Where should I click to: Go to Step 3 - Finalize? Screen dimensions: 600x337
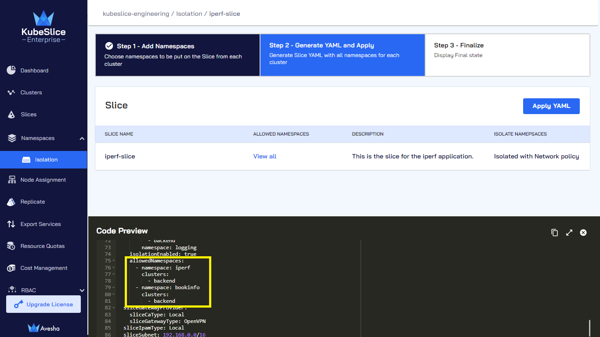tap(507, 55)
